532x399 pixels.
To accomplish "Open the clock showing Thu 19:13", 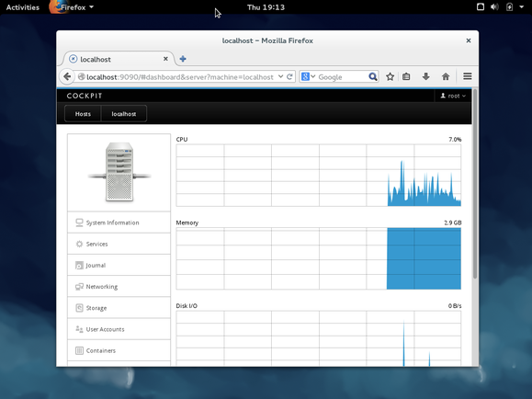I will (x=266, y=7).
